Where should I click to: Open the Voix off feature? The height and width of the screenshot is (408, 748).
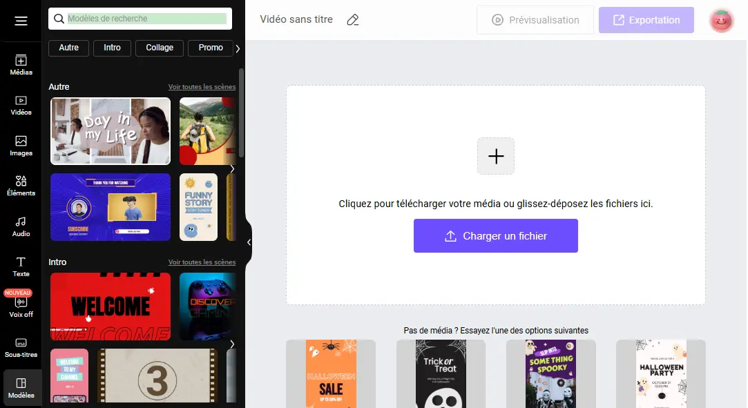tap(21, 307)
